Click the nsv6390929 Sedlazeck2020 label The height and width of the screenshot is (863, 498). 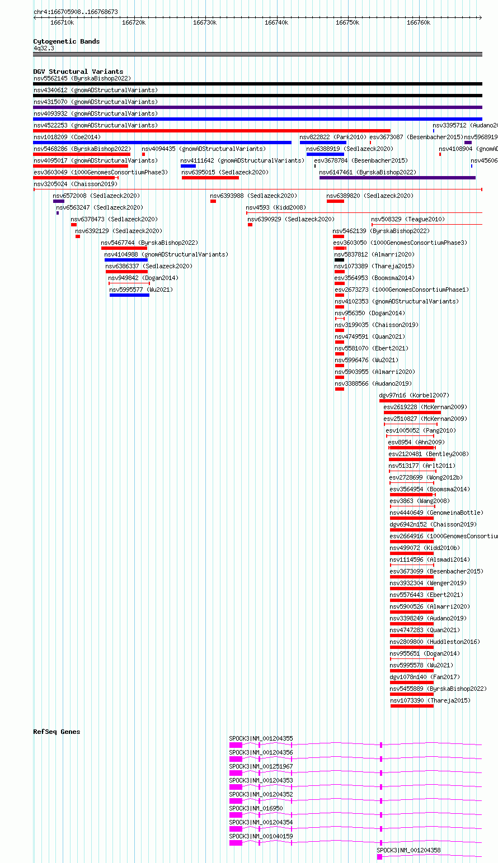(x=292, y=220)
